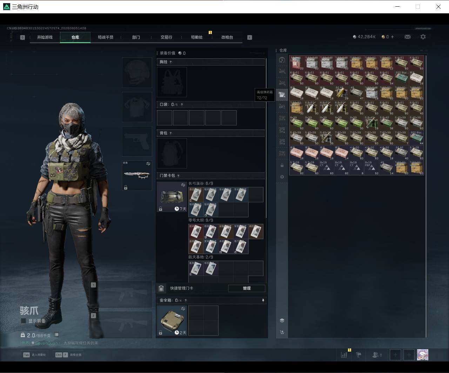Switch to the 特战干员 tab
This screenshot has width=449, height=373.
tap(106, 37)
